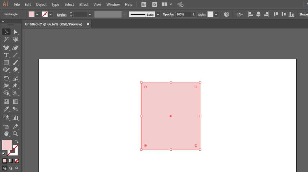Open the Shape properties link
This screenshot has height=172, width=308.
point(303,15)
